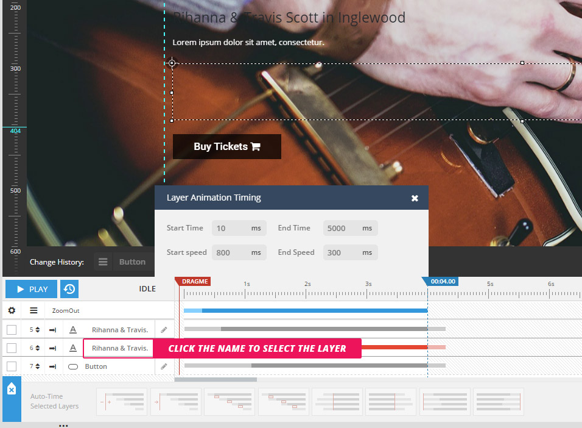This screenshot has width=582, height=428.
Task: Open hamburger menu beside ZoomOut
Action: (33, 310)
